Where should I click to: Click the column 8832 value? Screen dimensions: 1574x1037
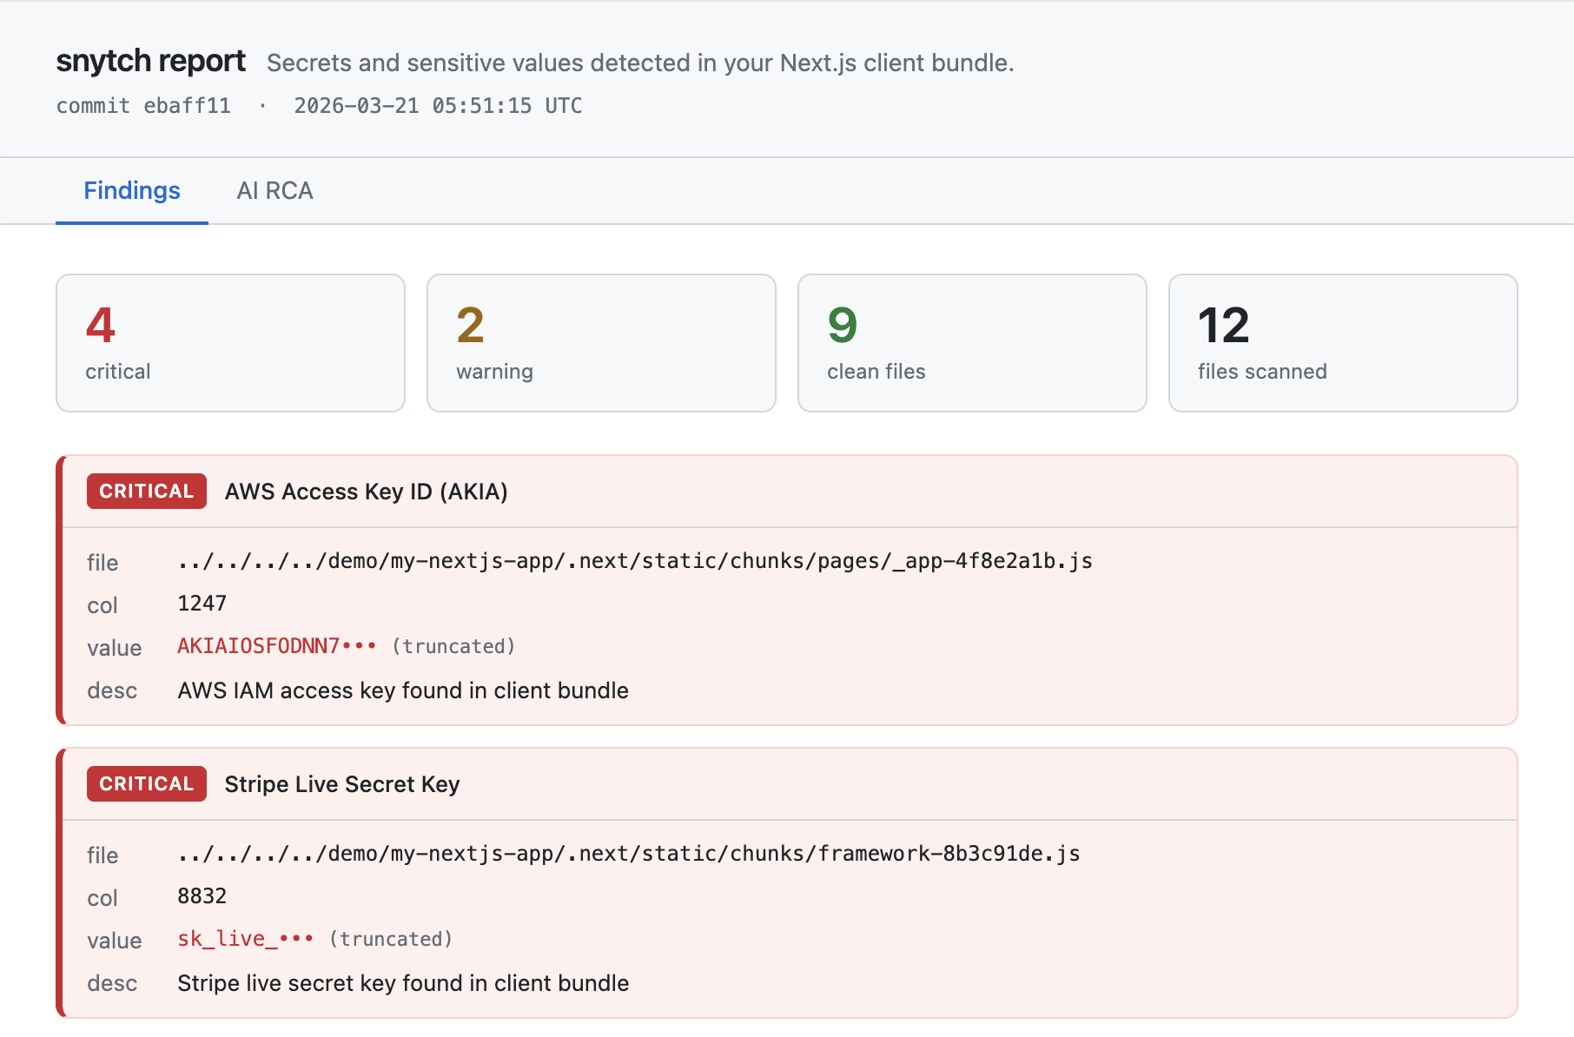coord(202,895)
